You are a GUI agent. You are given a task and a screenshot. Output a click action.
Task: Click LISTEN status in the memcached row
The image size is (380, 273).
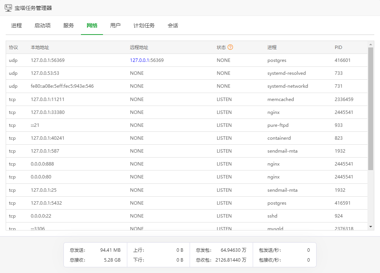tap(224, 99)
